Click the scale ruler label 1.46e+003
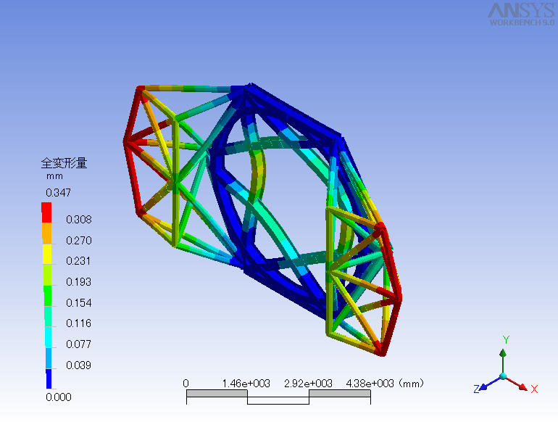 point(246,384)
